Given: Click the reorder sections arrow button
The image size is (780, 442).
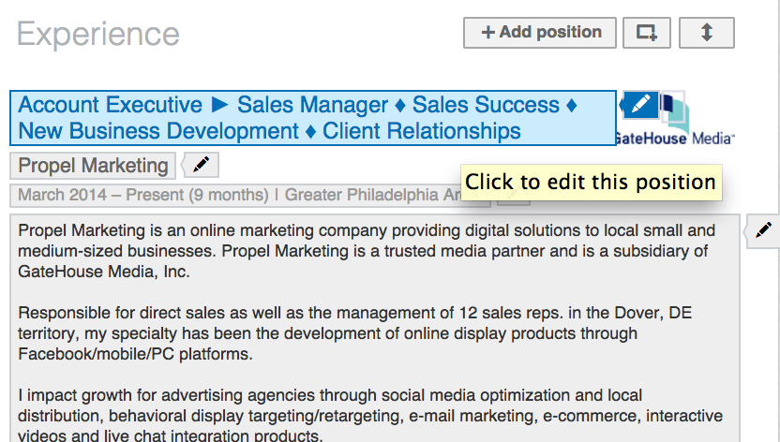Looking at the screenshot, I should click(x=706, y=33).
